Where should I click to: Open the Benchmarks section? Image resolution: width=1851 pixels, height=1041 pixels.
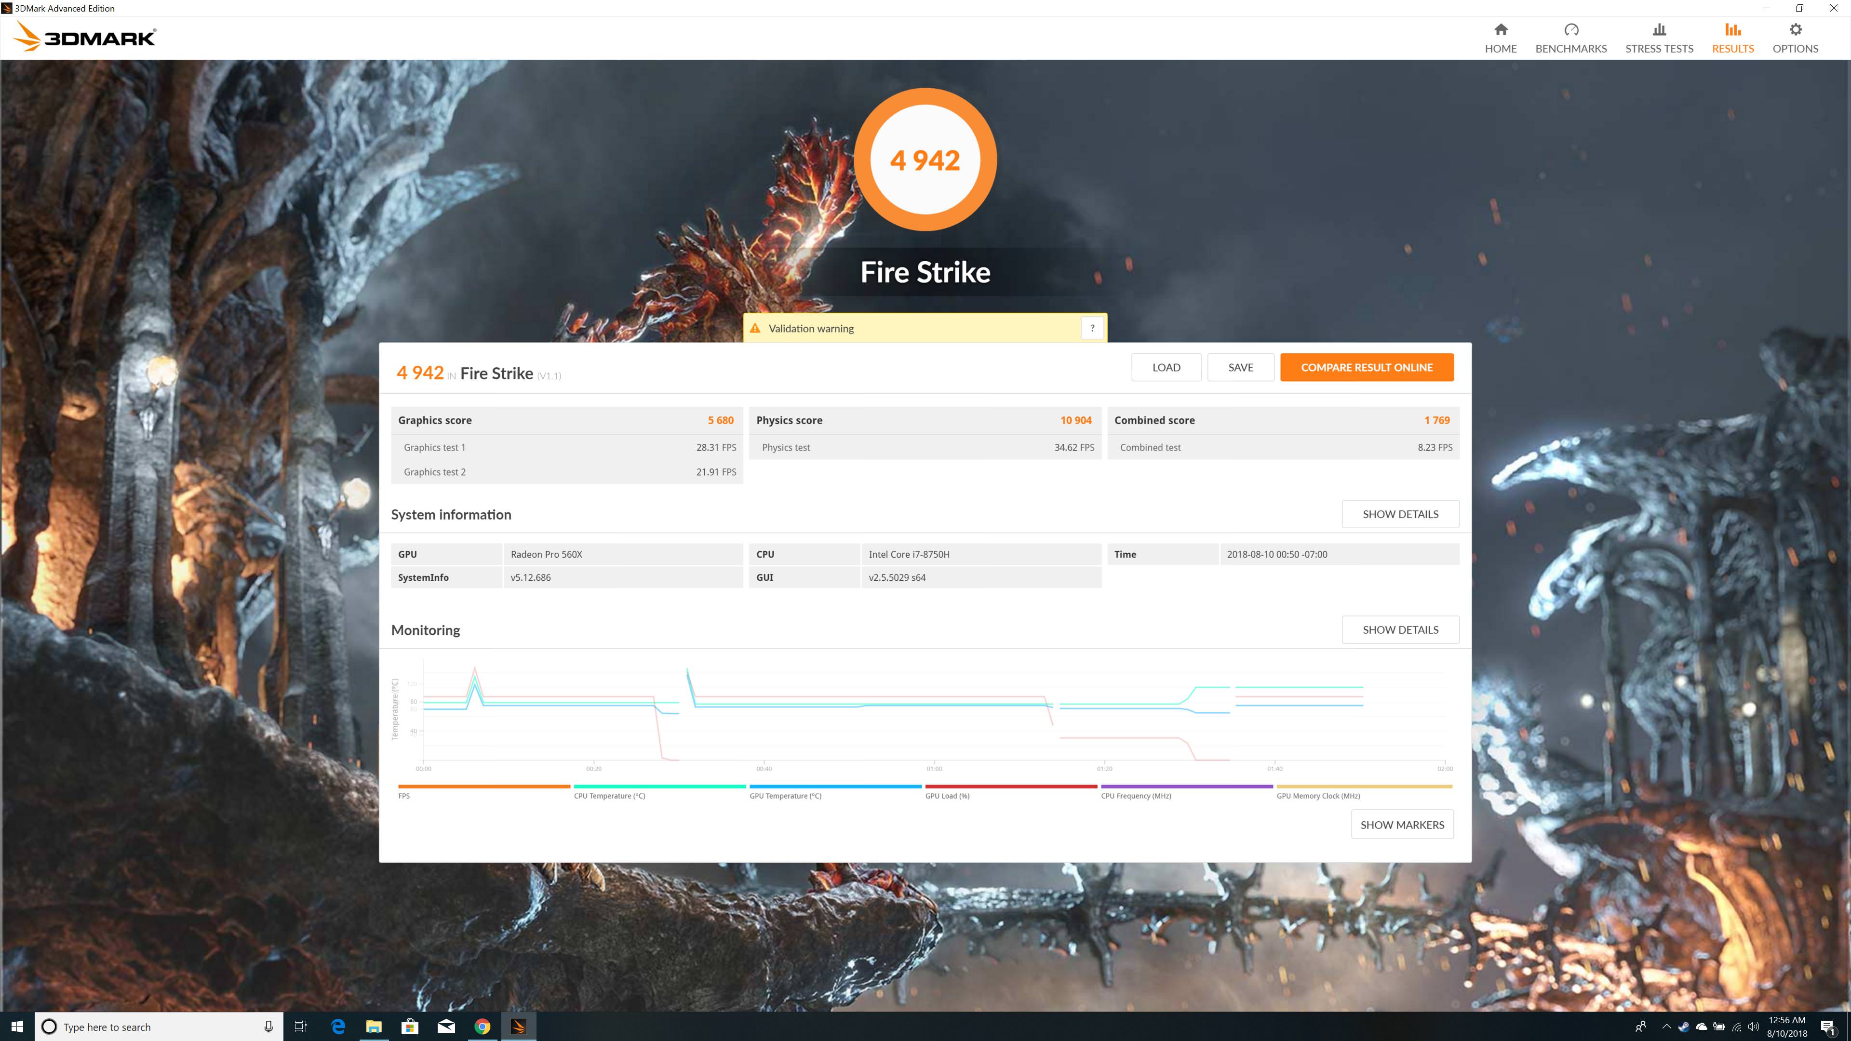click(x=1571, y=38)
